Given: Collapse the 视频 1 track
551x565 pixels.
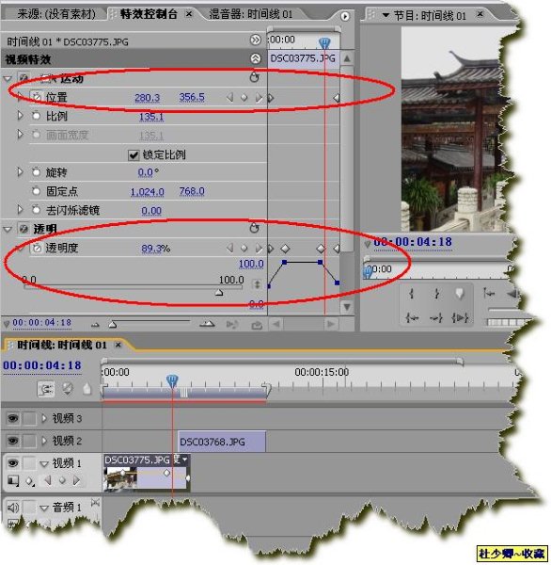Looking at the screenshot, I should [44, 463].
